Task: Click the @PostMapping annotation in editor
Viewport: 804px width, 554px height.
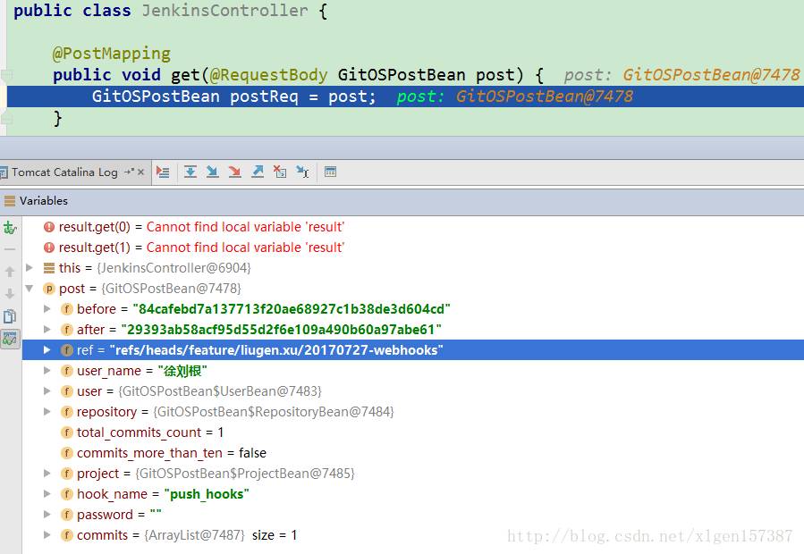Action: [111, 54]
